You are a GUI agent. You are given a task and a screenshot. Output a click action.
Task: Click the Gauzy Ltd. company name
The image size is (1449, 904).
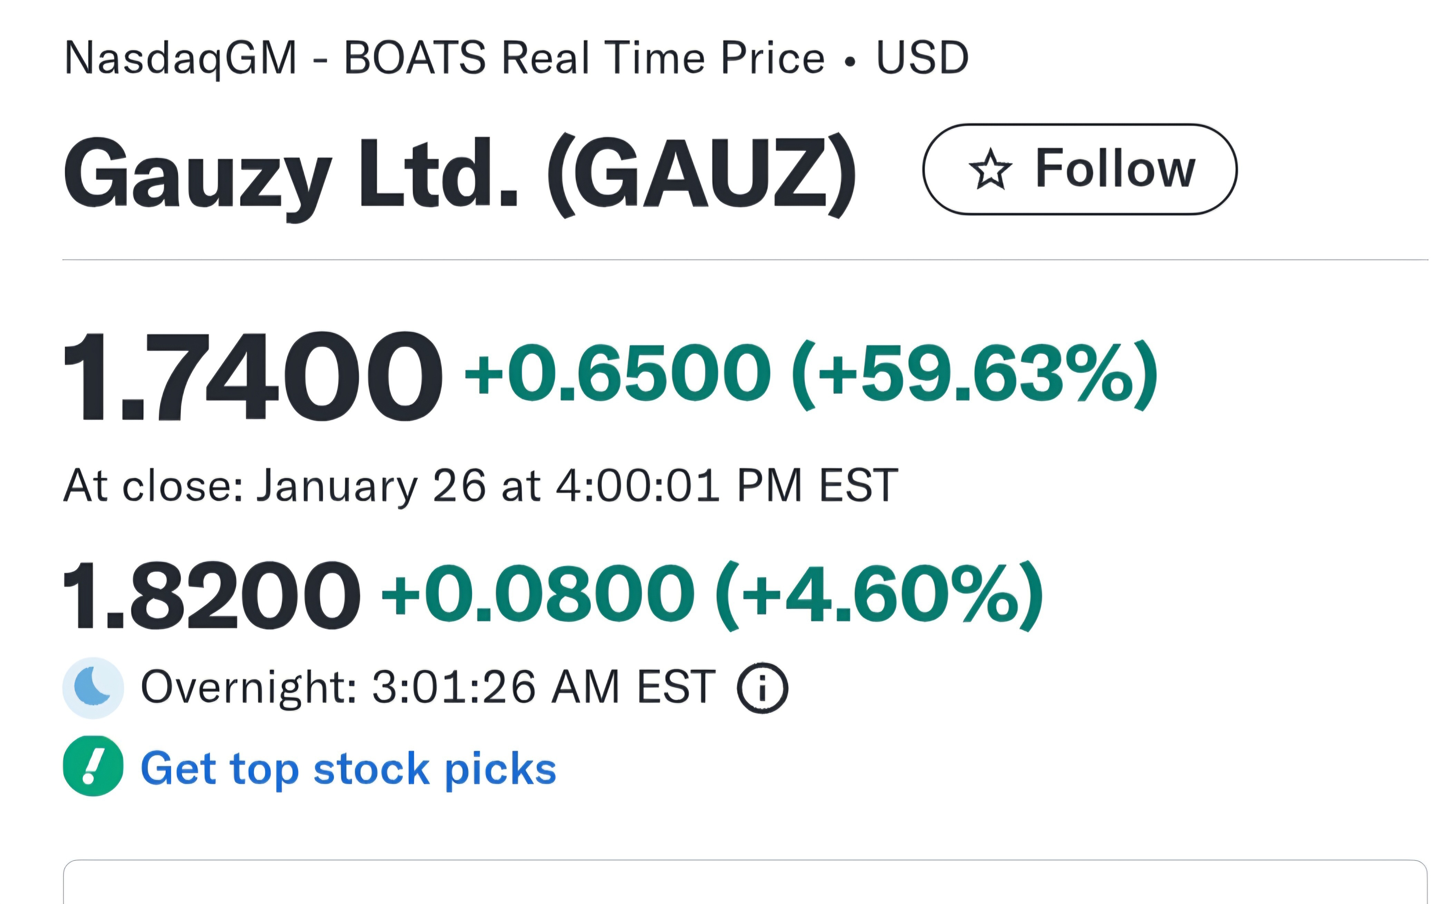pos(291,174)
